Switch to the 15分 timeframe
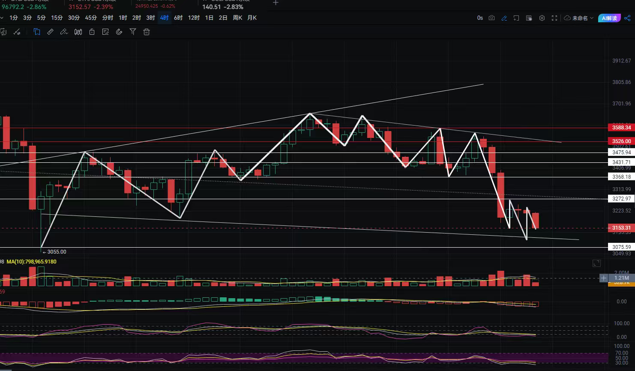The height and width of the screenshot is (371, 635). pyautogui.click(x=57, y=18)
